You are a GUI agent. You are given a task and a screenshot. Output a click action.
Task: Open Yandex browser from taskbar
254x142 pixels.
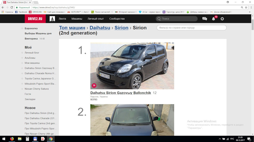coord(43,139)
